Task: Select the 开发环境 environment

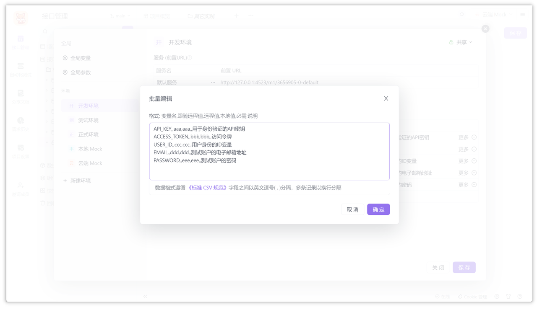Action: pyautogui.click(x=100, y=106)
